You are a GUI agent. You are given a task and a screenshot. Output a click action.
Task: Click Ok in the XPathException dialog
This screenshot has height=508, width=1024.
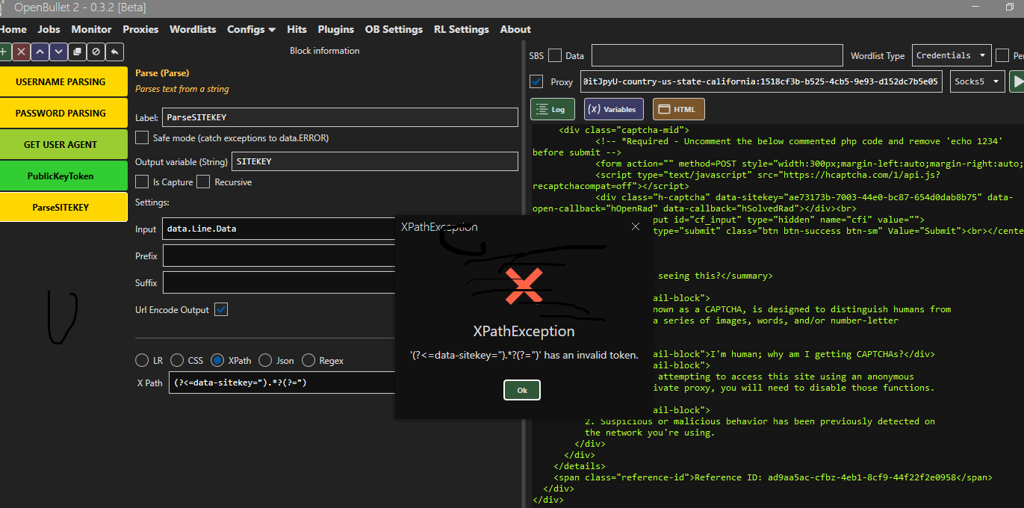click(x=522, y=390)
